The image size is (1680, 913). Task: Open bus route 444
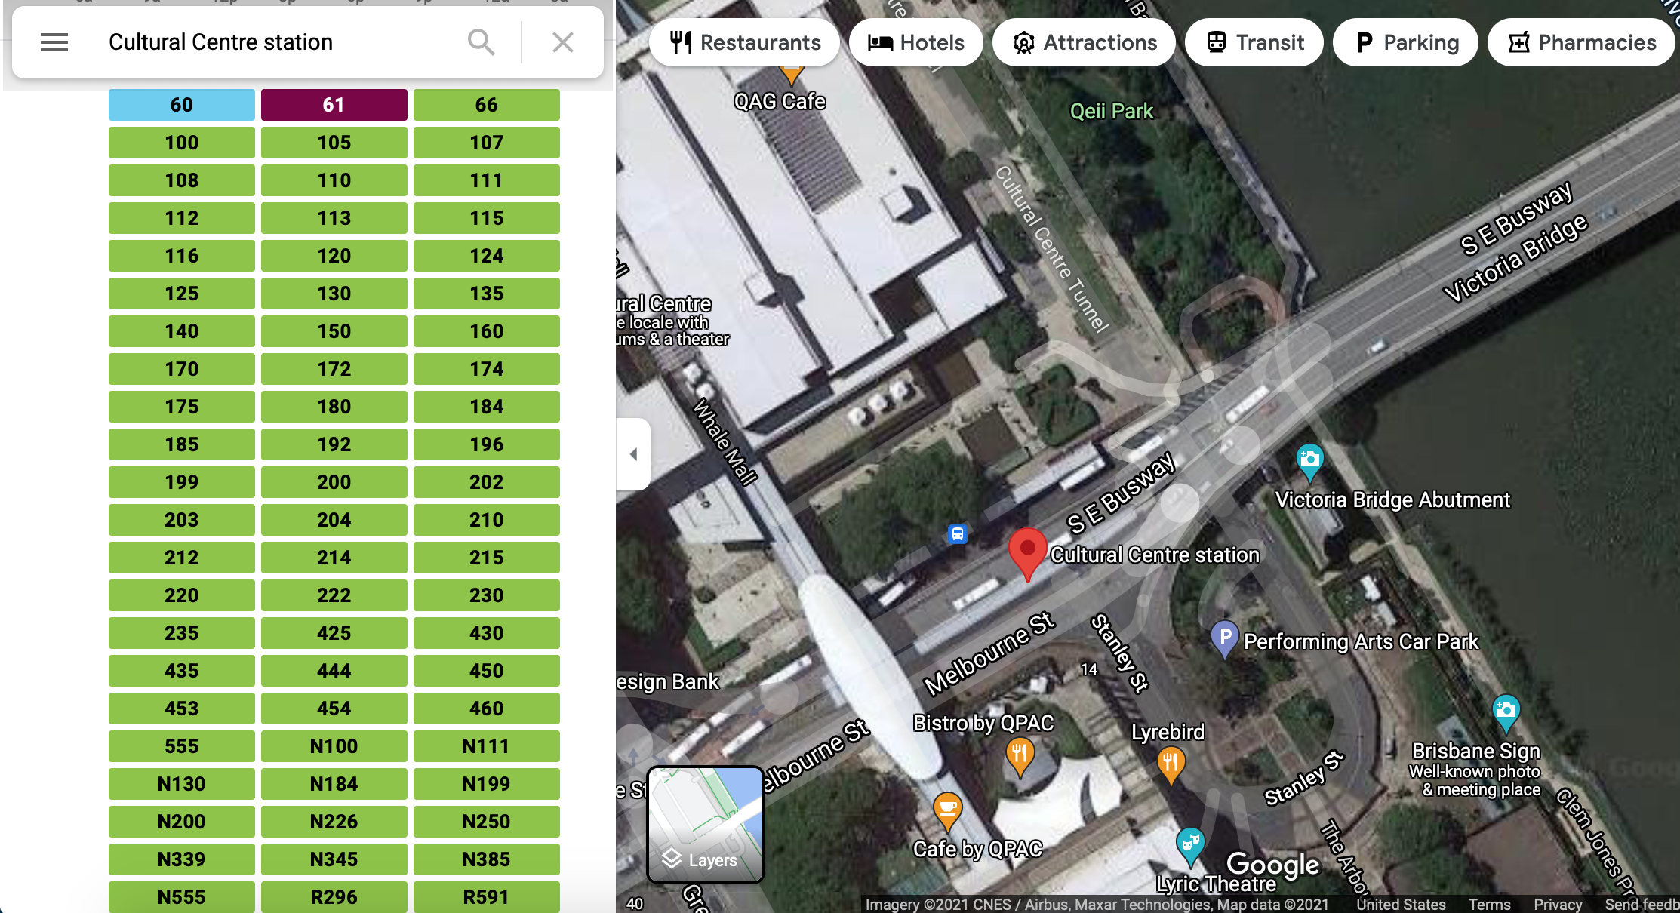click(334, 671)
